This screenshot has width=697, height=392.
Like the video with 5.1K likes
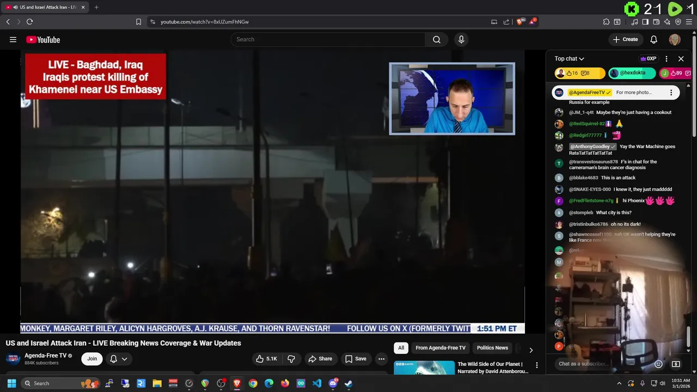(x=267, y=359)
